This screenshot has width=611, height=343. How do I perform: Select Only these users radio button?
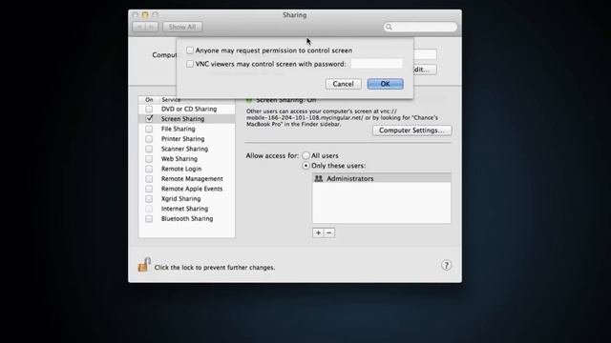[305, 166]
